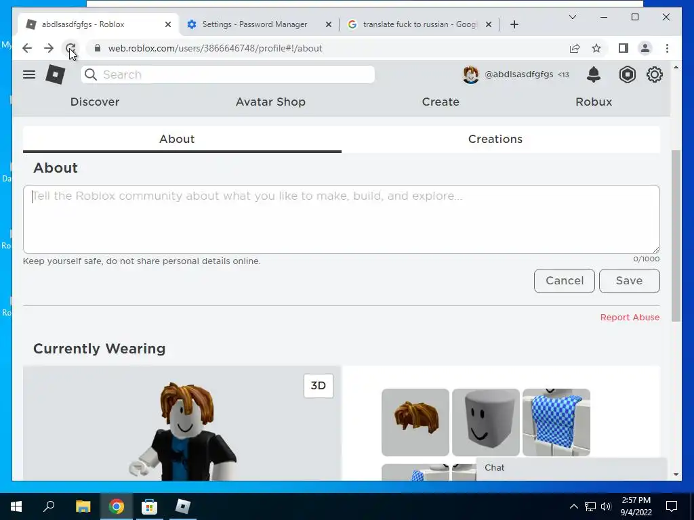Click the Roblox search field

(x=228, y=74)
